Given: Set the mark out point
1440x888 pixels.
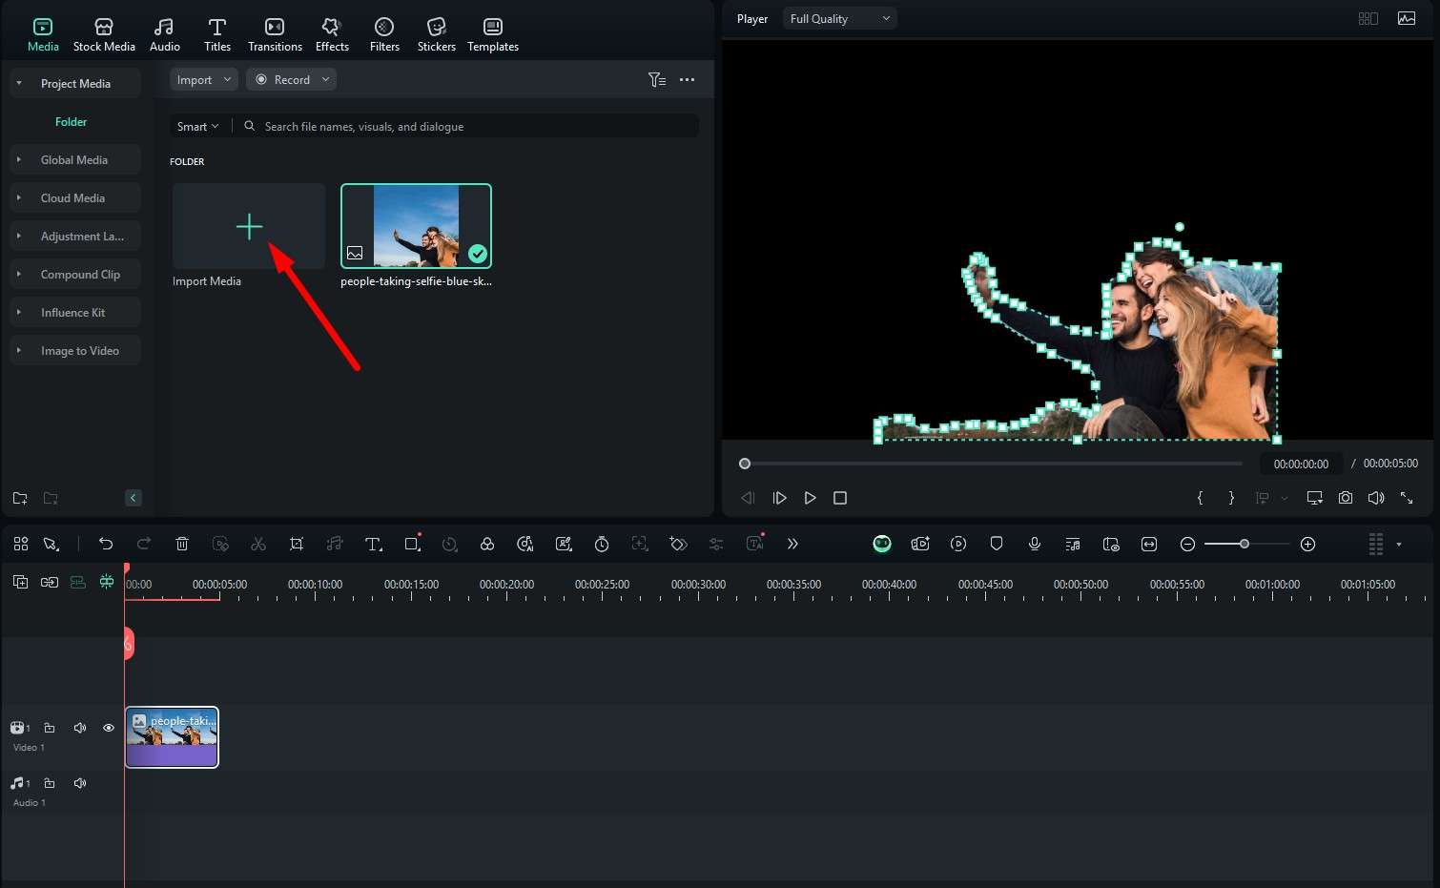Looking at the screenshot, I should (x=1231, y=498).
